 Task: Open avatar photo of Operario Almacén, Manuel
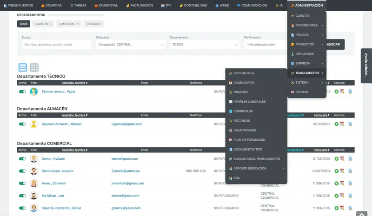coord(33,124)
